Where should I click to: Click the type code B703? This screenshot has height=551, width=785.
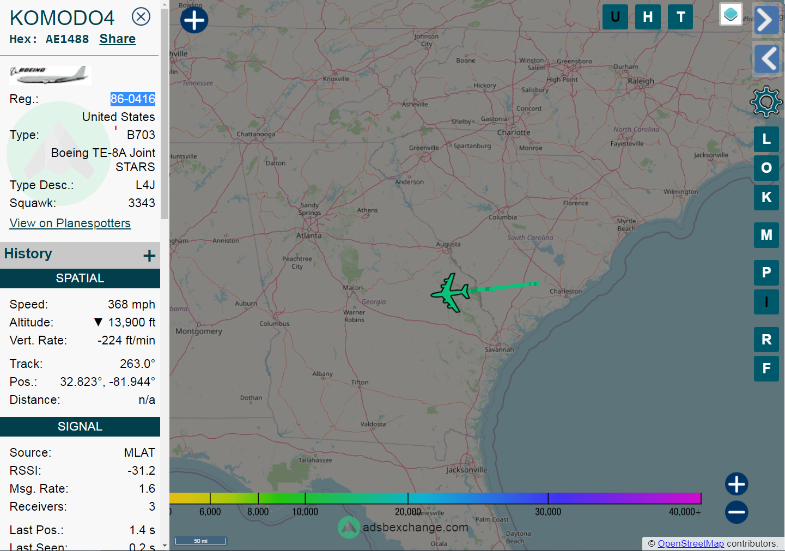(x=141, y=135)
